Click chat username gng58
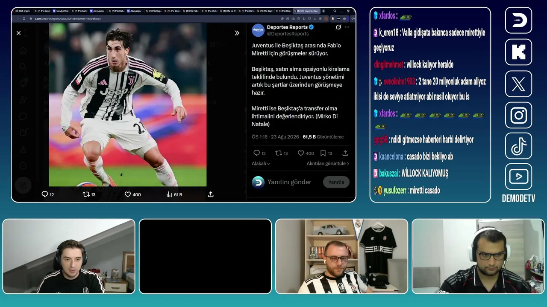 click(380, 139)
